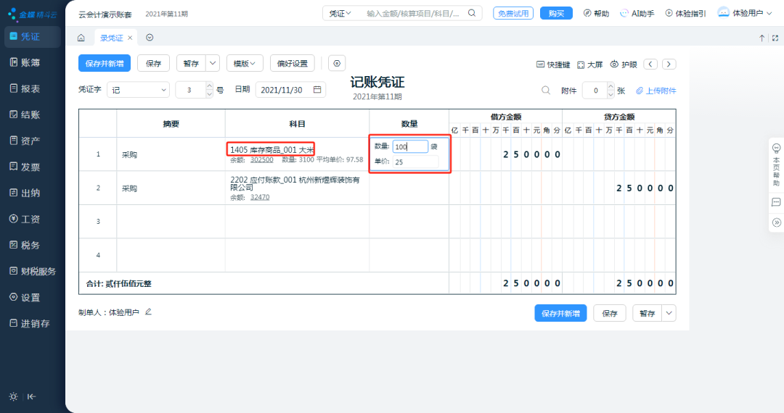This screenshot has width=784, height=413.
Task: Open 快捷键 shortcuts
Action: (553, 64)
